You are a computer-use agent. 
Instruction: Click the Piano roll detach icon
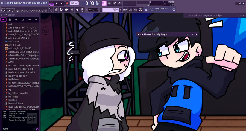(x=187, y=35)
